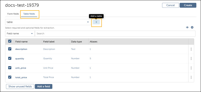This screenshot has height=92, width=201.
Task: Click the Add a field button
Action: point(44,86)
